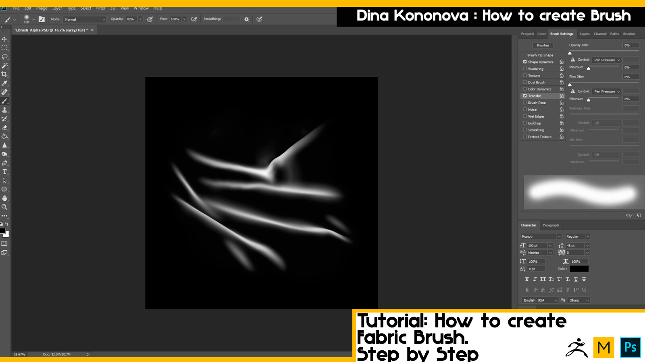Select the Move tool
Image resolution: width=645 pixels, height=362 pixels.
point(5,39)
